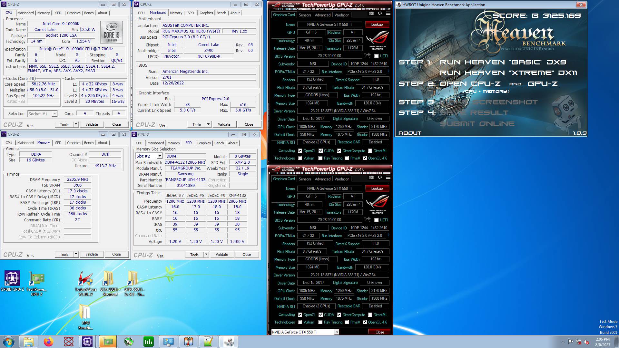Open the Socket #1 selection dropdown
619x348 pixels.
coord(42,114)
